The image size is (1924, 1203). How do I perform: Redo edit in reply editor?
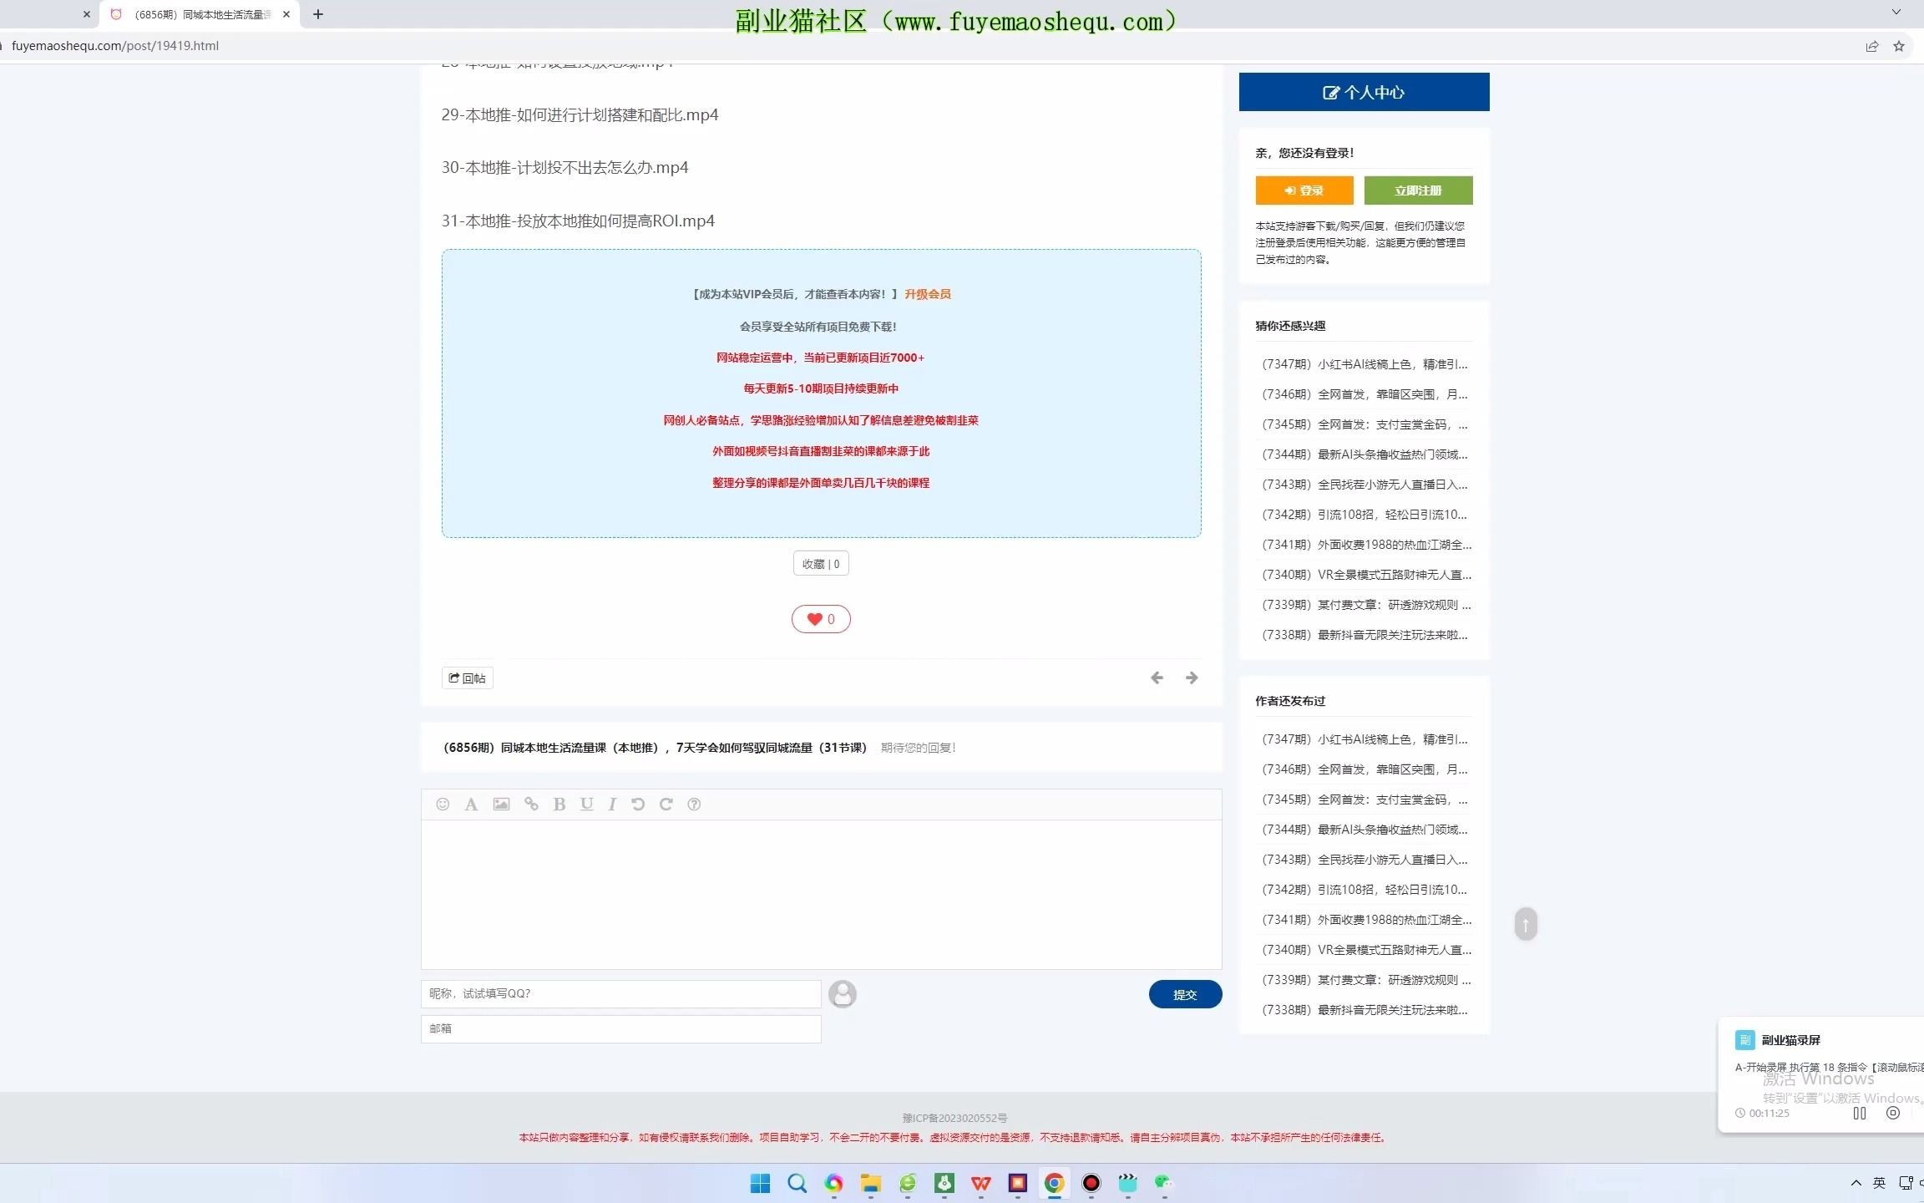pyautogui.click(x=666, y=804)
